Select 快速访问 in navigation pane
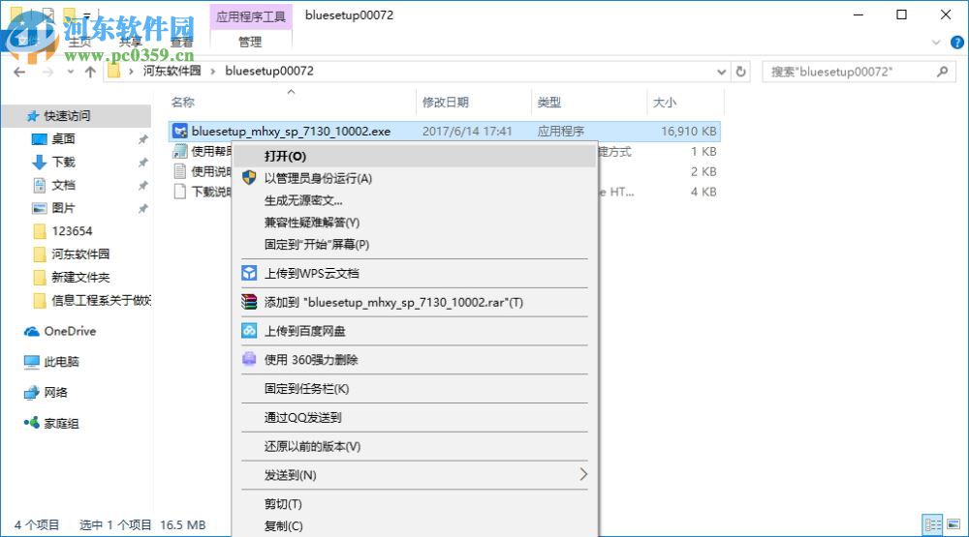The height and width of the screenshot is (537, 969). [67, 115]
